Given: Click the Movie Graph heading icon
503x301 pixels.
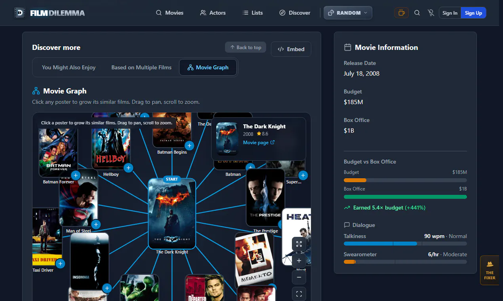Looking at the screenshot, I should (x=36, y=91).
